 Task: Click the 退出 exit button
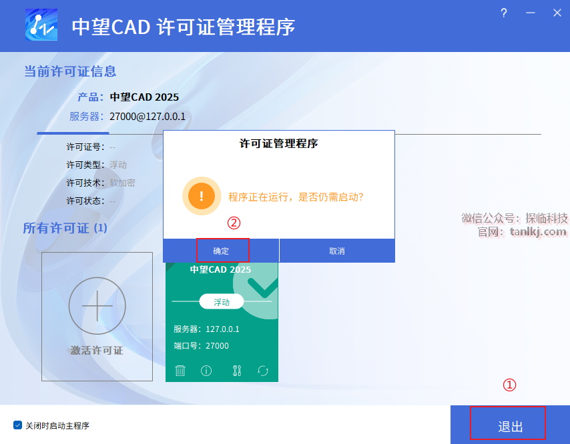[510, 425]
